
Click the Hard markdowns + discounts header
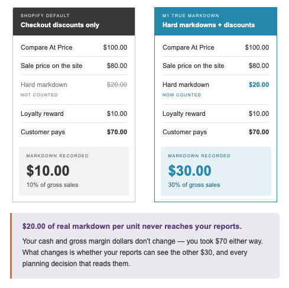point(209,25)
